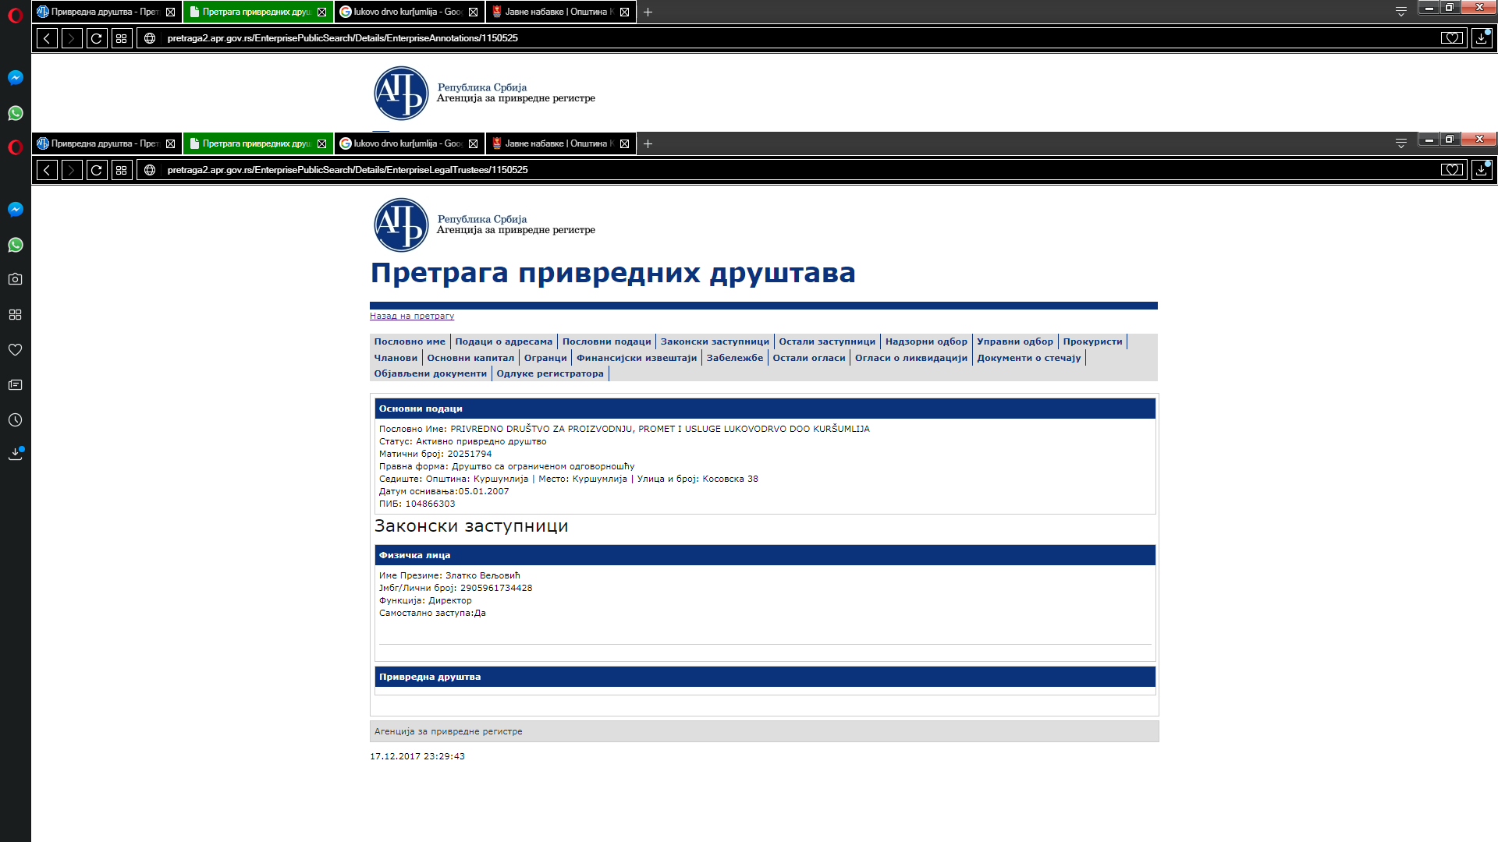Go back in the upper background window
Screen dimensions: 1498x842
47,38
